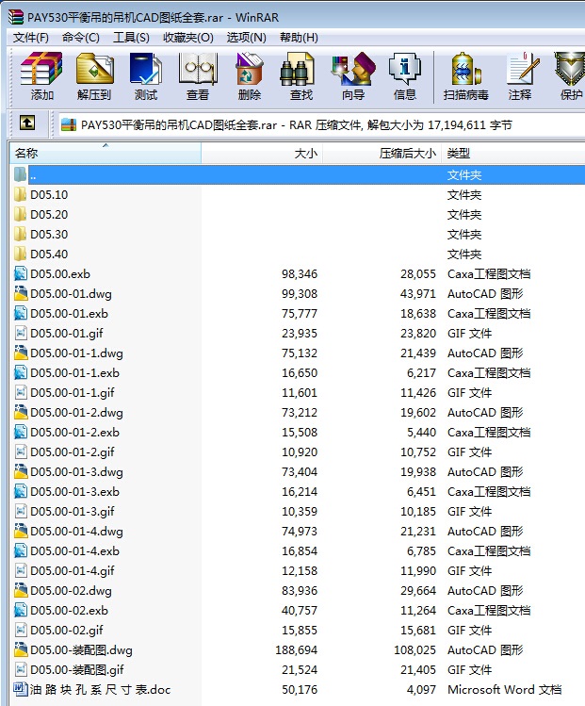Click the Word document icon of 油路块孔系尺寸表.doc

(21, 689)
